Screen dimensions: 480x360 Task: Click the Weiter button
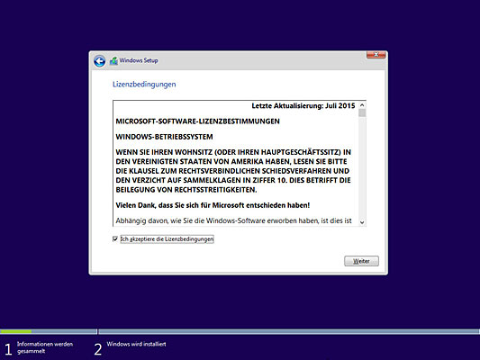361,261
